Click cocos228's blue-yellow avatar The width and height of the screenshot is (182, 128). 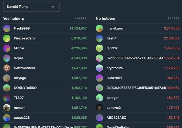pos(7,118)
